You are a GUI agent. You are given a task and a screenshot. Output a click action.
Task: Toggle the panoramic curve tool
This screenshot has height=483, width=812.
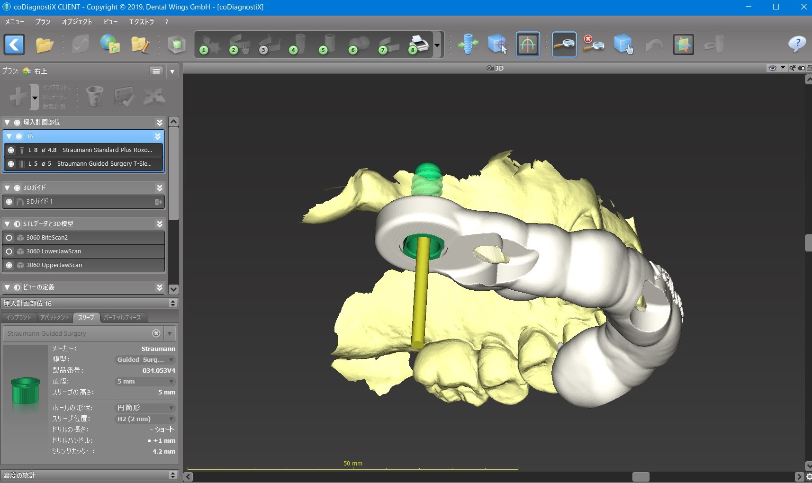(528, 45)
